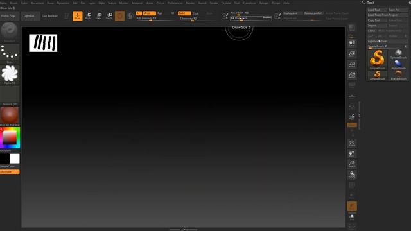411x231 pixels.
Task: Click the sculptris-style swirl icon beside the gizmo
Action: tap(130, 16)
